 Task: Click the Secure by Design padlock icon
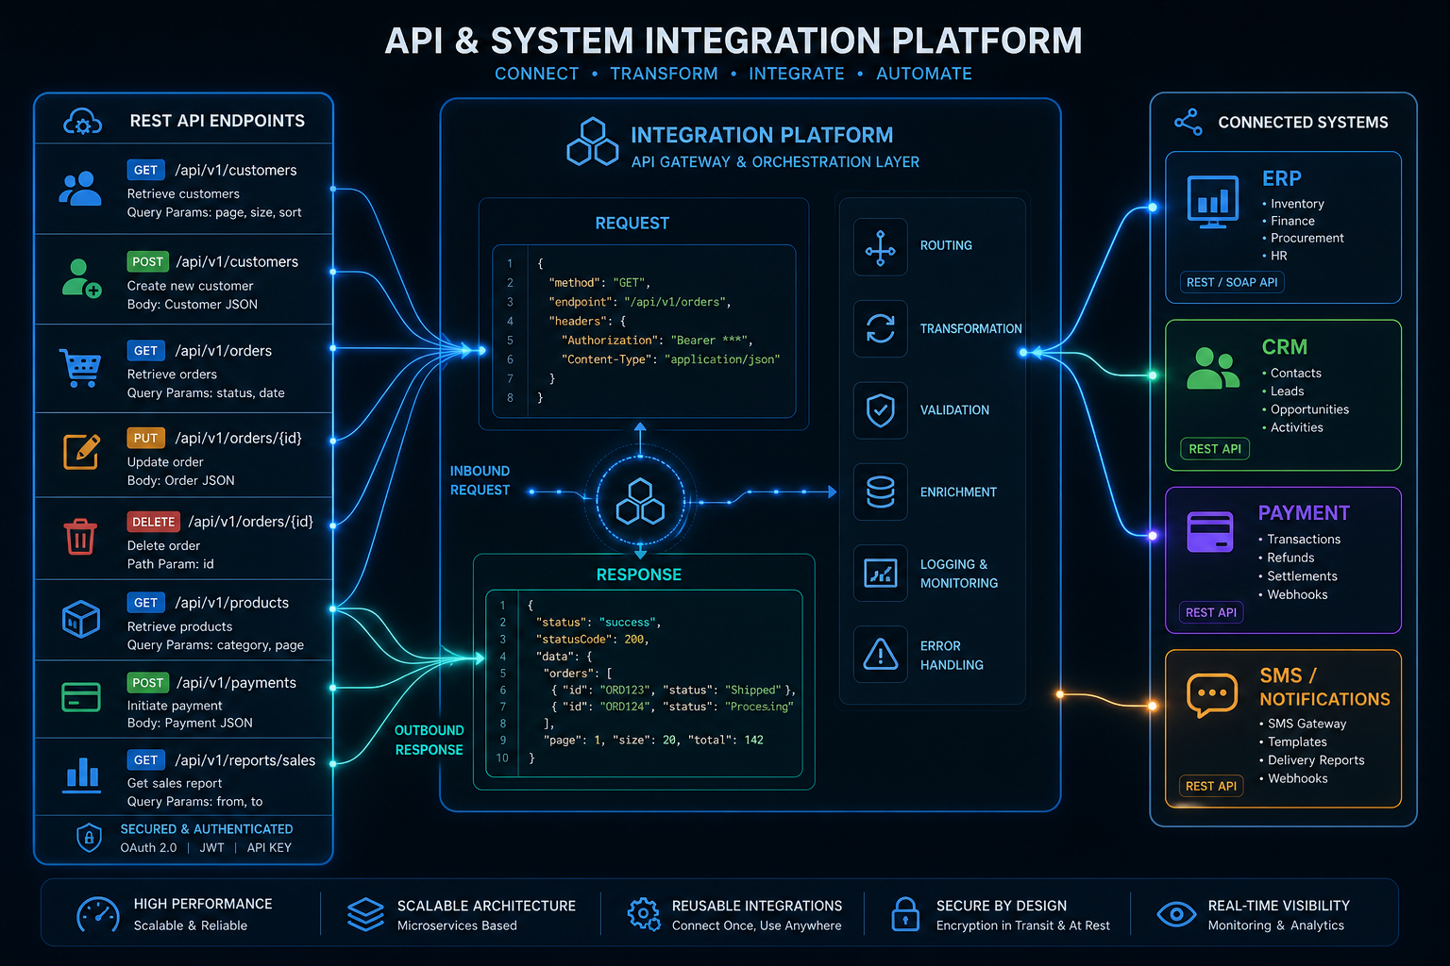pos(905,913)
